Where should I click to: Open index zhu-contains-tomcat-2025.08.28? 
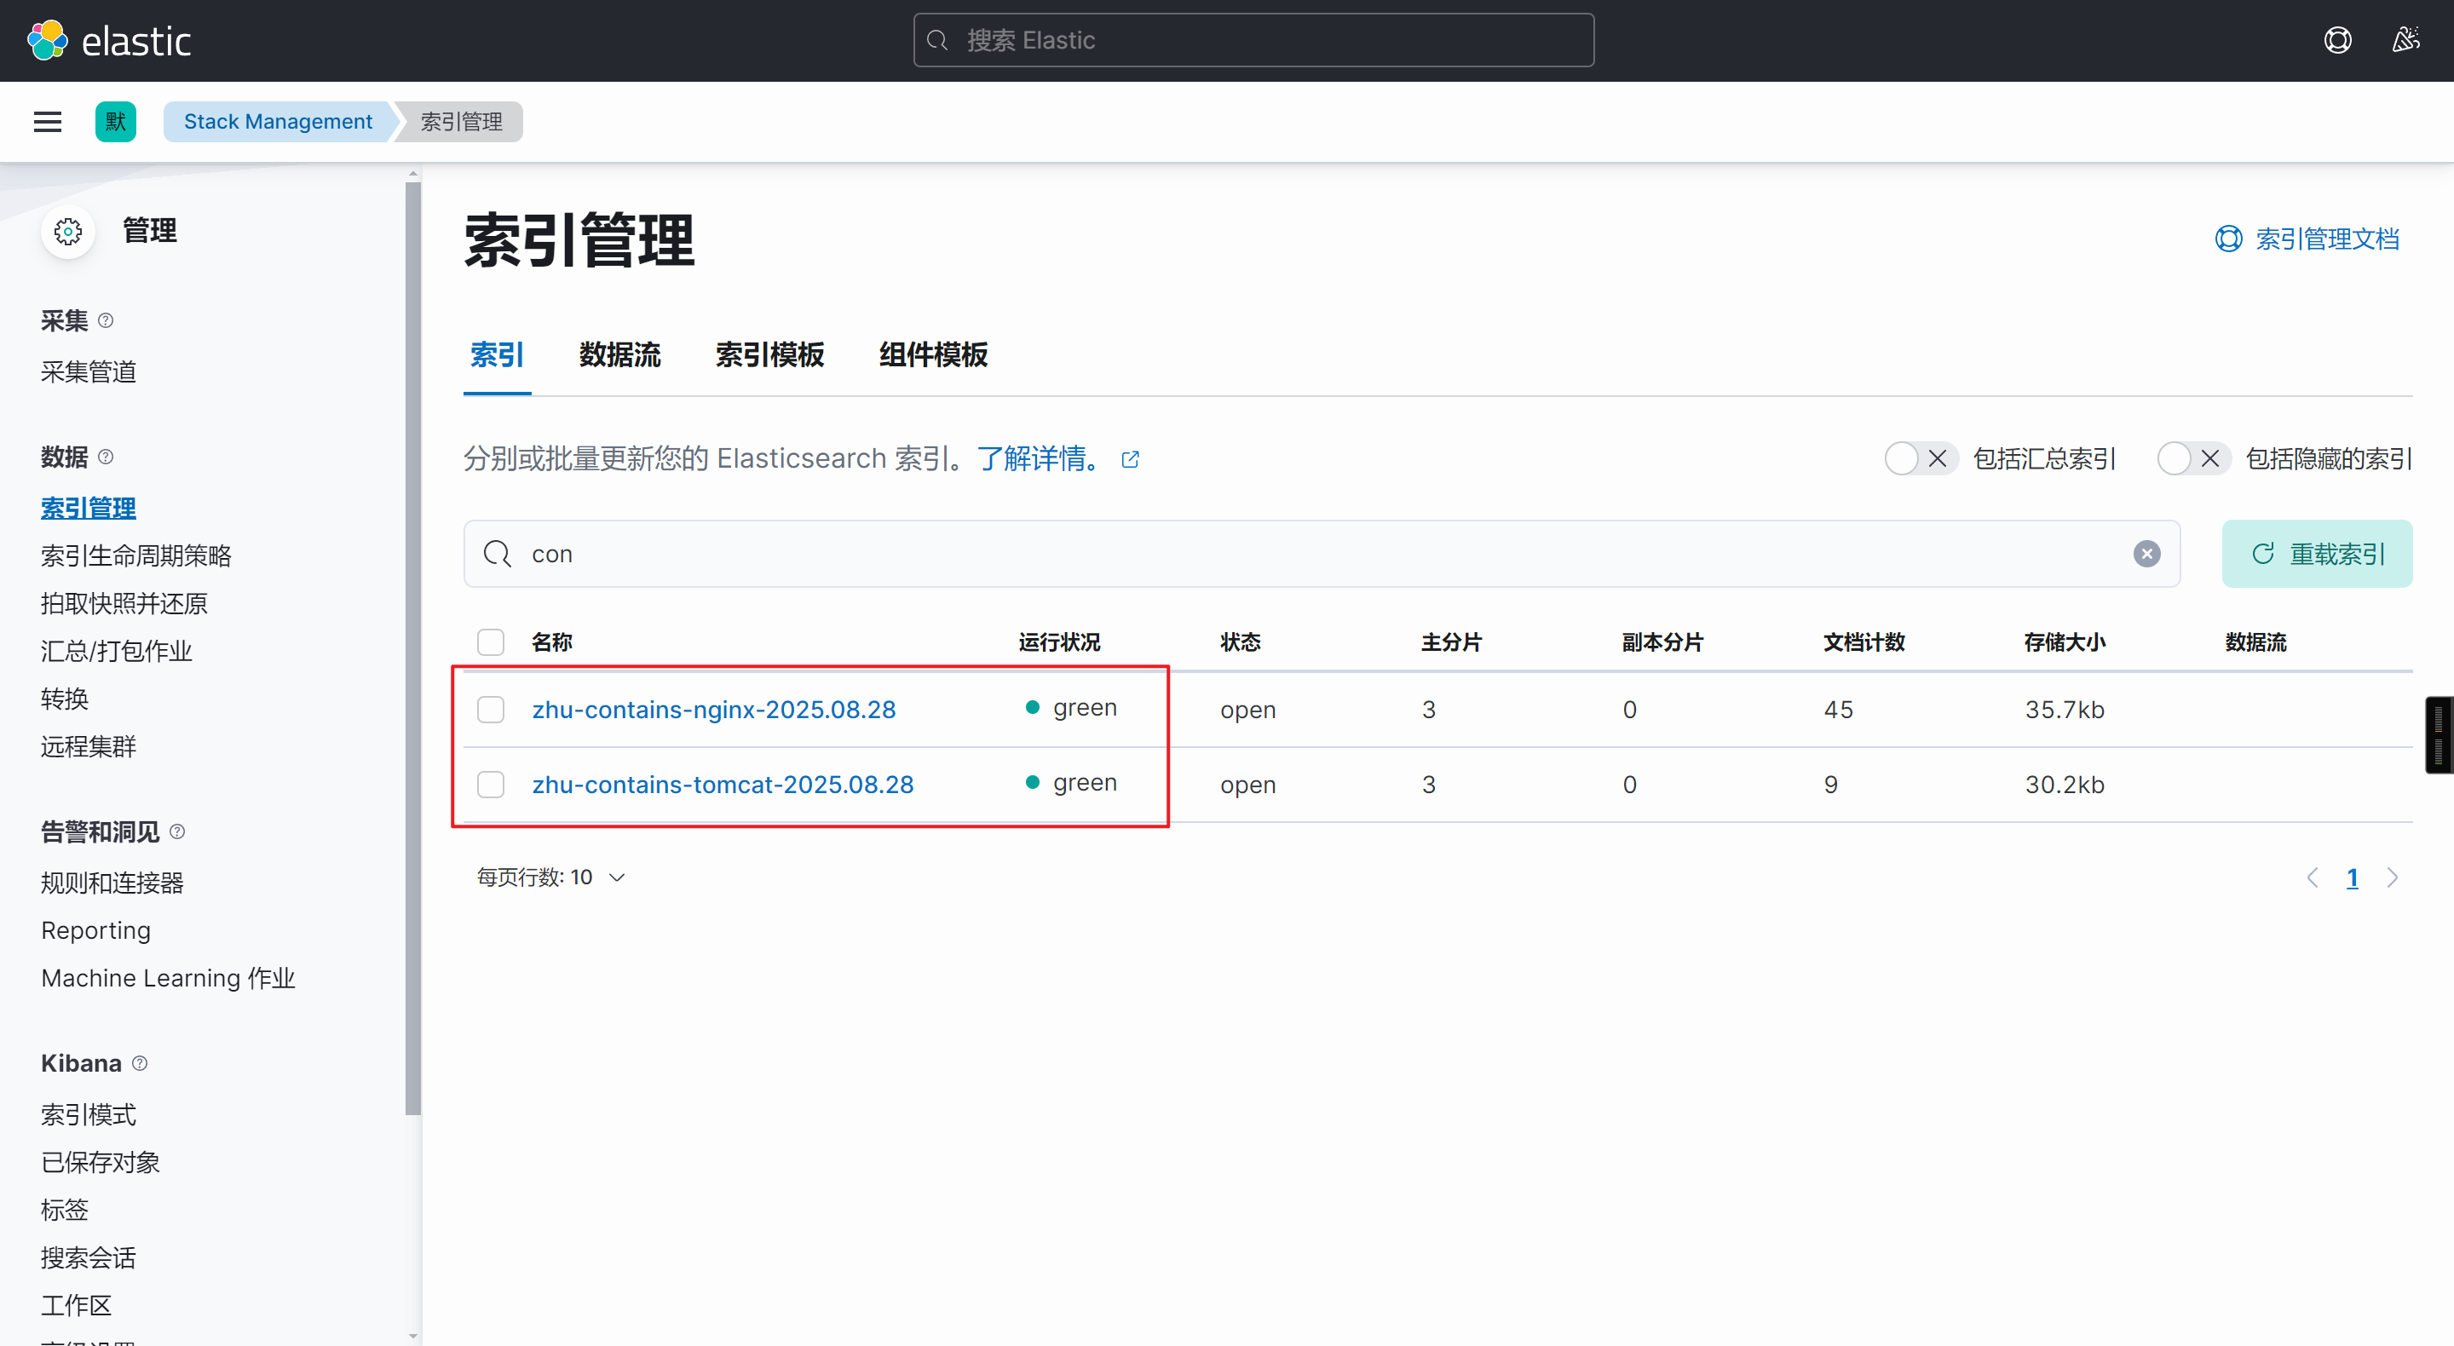(723, 785)
